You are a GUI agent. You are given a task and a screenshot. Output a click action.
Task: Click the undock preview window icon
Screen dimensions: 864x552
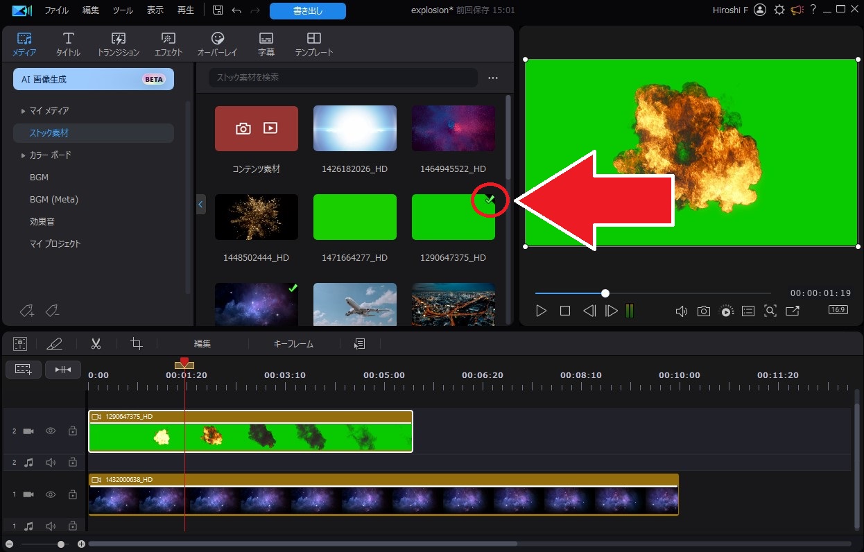(793, 311)
